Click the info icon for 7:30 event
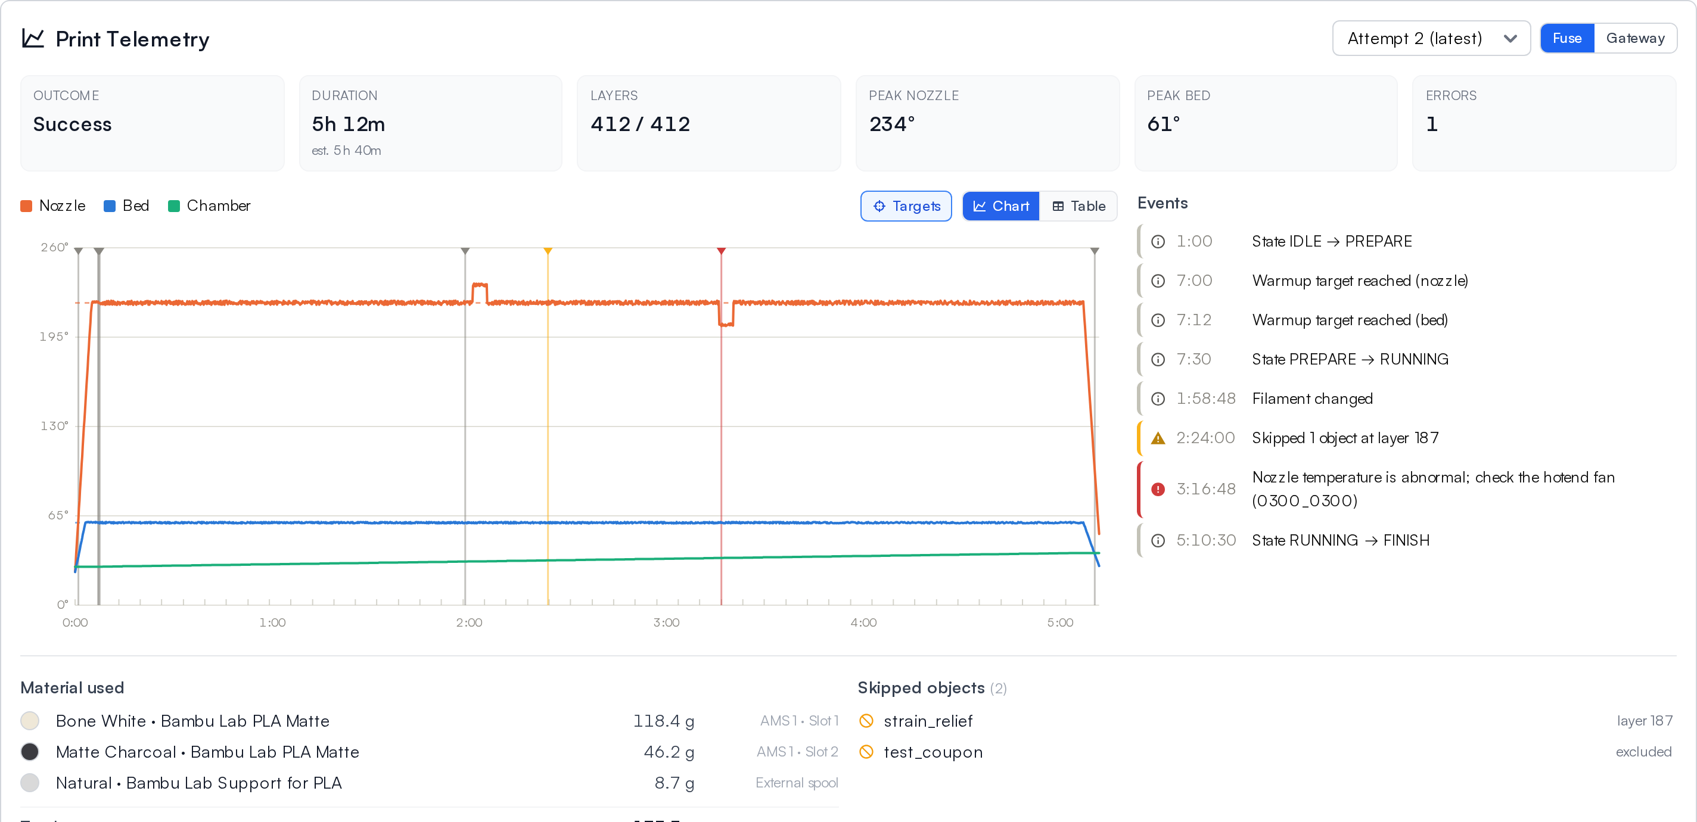Viewport: 1697px width, 822px height. point(1158,360)
